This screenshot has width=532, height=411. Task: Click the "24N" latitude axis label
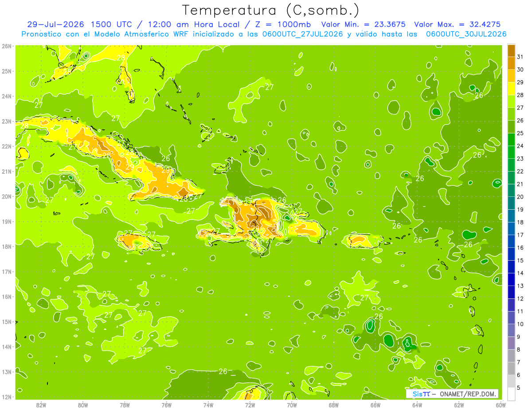[6, 96]
